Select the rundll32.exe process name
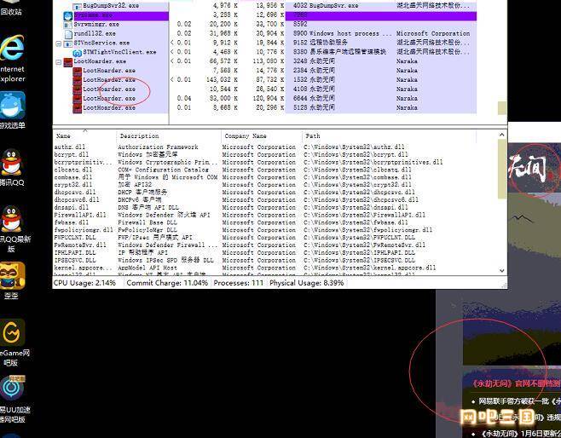The width and height of the screenshot is (561, 438). tap(95, 33)
